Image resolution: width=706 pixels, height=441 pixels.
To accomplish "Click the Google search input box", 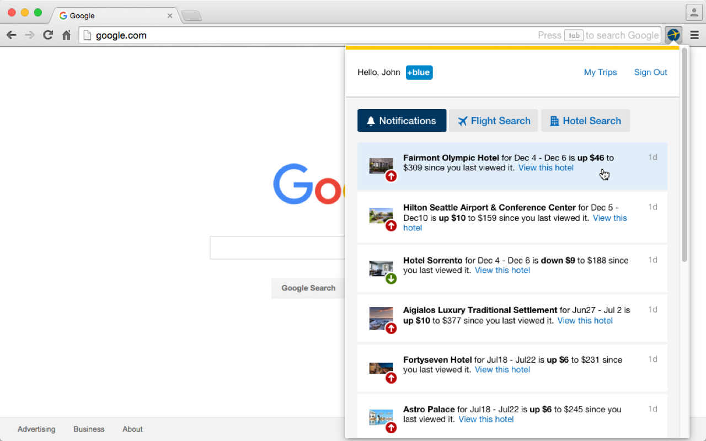I will (x=277, y=248).
